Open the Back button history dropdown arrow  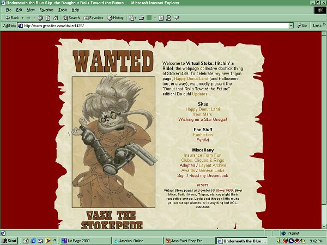[x=22, y=18]
